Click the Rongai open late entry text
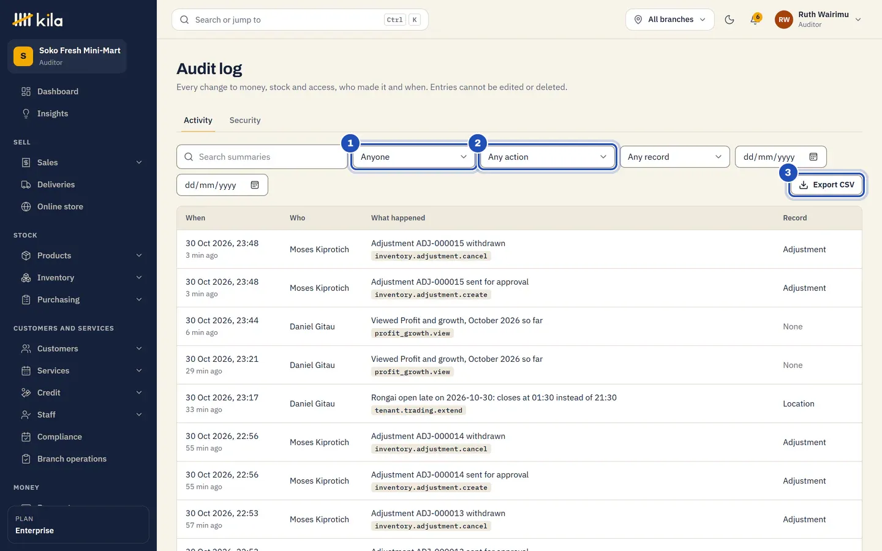 [x=494, y=397]
